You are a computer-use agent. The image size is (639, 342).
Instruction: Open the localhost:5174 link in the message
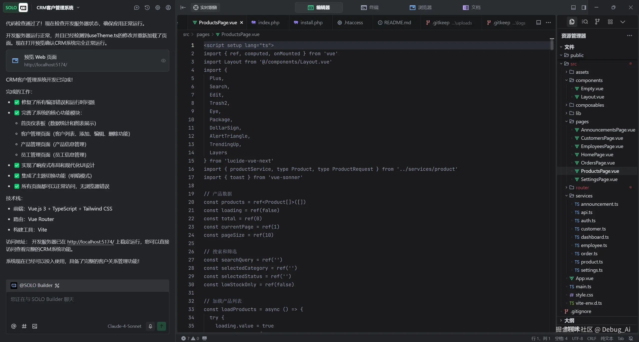pyautogui.click(x=90, y=242)
